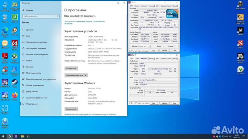
Task: Click the Найти параметр search field
Action: [x=41, y=16]
